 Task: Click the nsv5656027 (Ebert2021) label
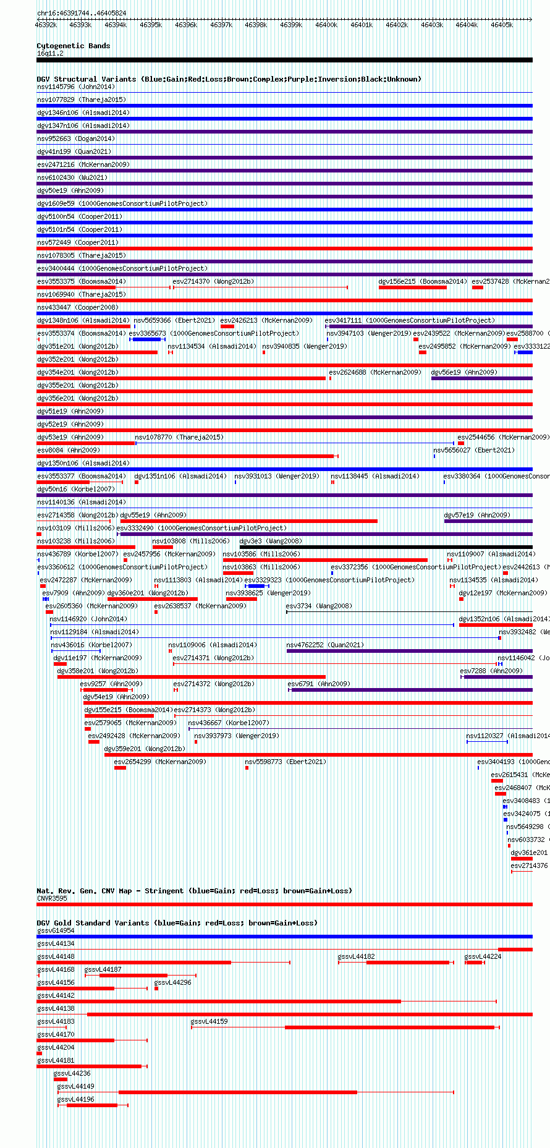[x=474, y=450]
